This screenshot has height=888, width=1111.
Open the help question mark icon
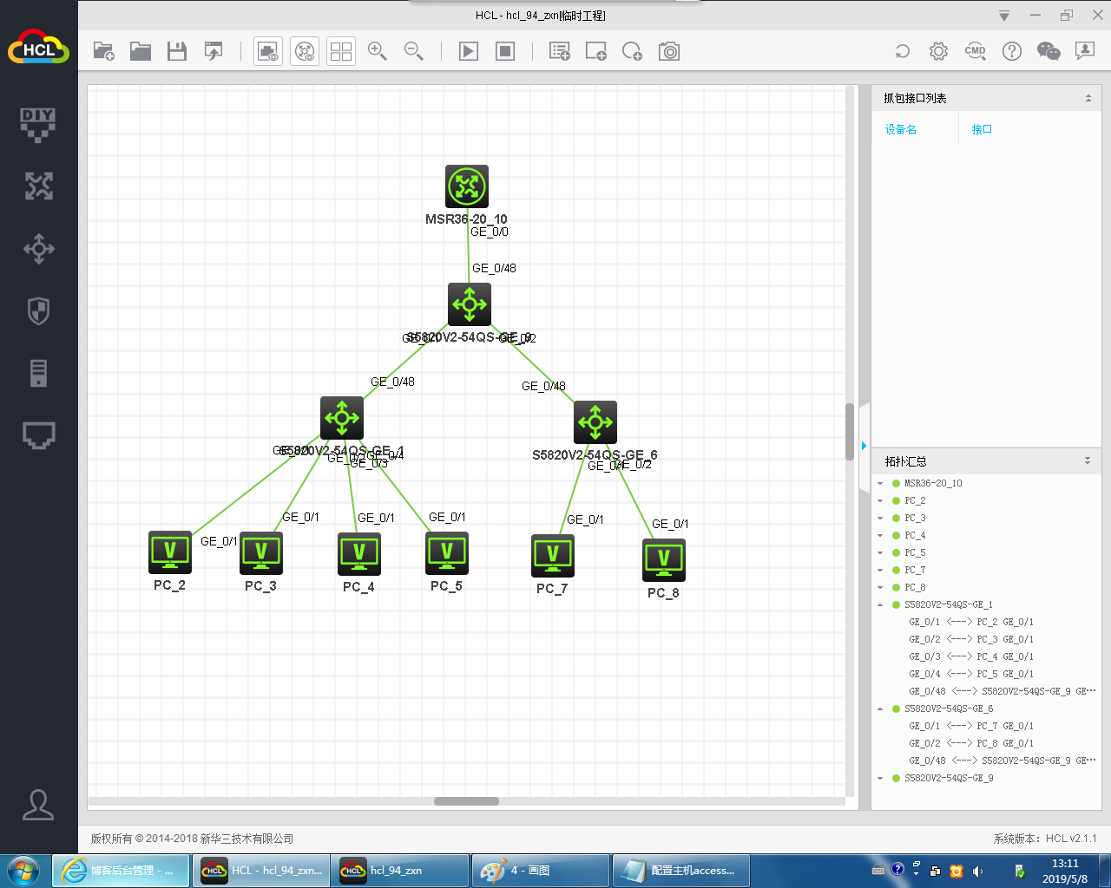pos(1011,51)
